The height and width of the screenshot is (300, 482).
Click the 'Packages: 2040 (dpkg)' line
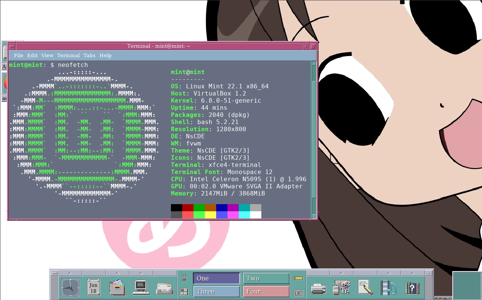[x=210, y=115]
